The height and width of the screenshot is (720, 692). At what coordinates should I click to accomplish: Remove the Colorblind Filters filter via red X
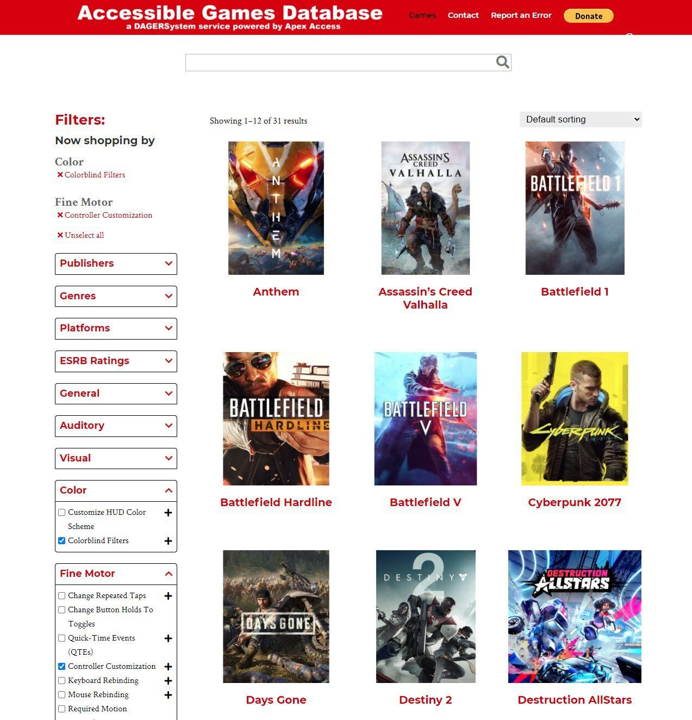pos(60,175)
